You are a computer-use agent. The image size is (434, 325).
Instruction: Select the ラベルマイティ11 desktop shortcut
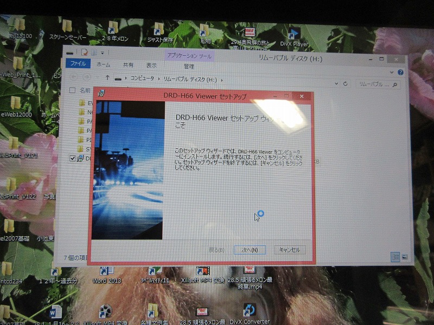pyautogui.click(x=155, y=275)
